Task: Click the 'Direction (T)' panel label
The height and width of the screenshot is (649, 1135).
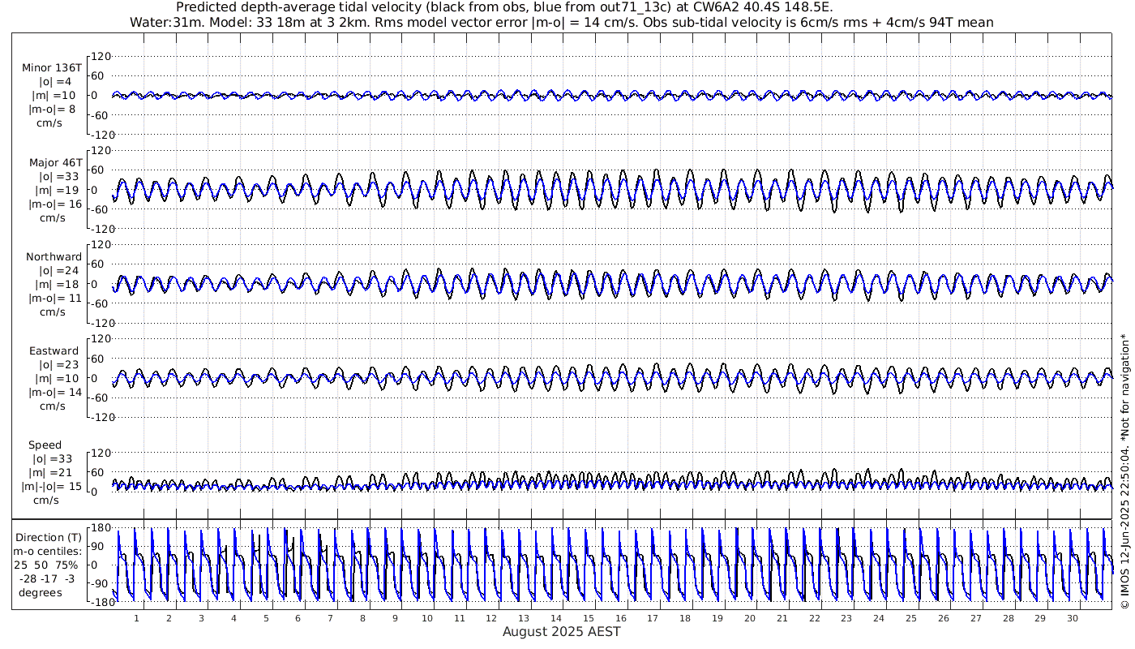Action: [51, 537]
